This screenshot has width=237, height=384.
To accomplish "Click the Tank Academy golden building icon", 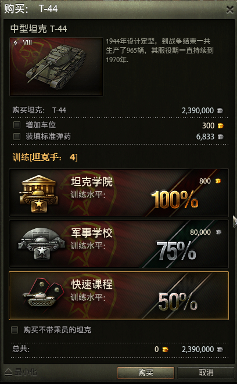I will pyautogui.click(x=38, y=193).
